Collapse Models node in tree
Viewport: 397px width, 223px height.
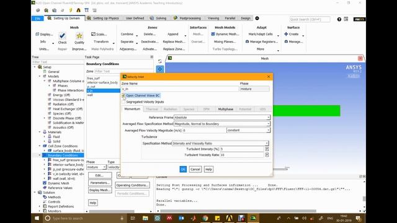40,76
